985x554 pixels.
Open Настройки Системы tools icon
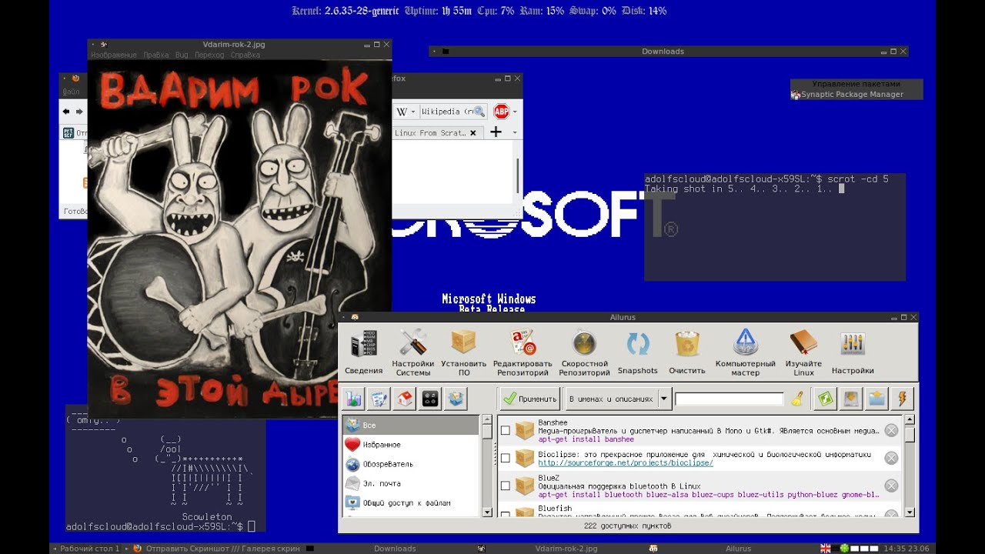click(x=413, y=352)
